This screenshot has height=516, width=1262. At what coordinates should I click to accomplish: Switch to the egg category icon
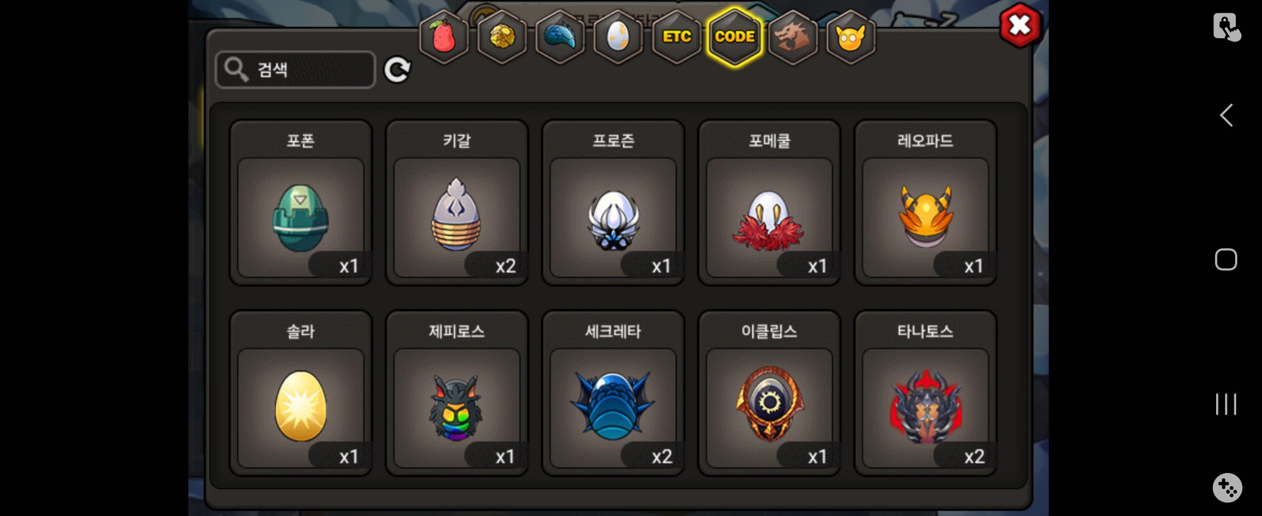tap(618, 37)
